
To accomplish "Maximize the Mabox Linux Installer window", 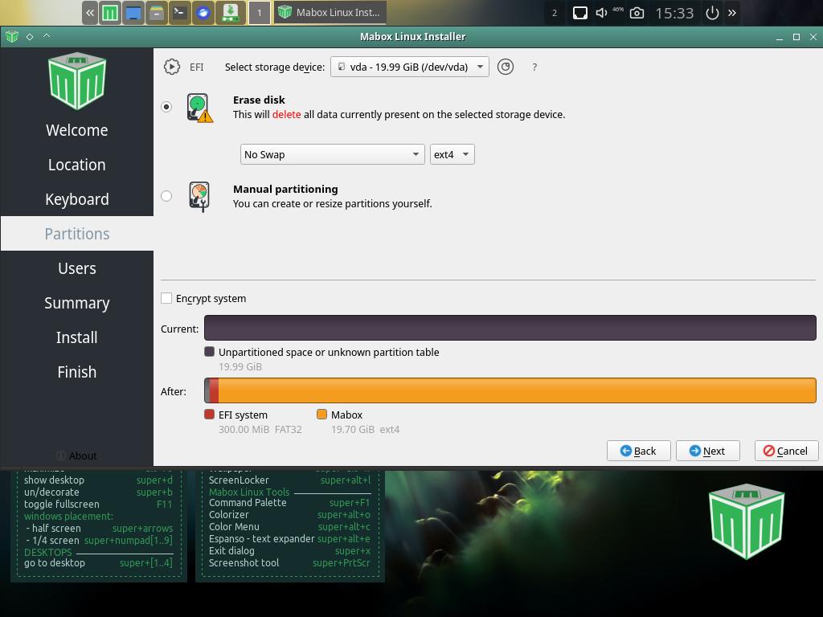I will [x=796, y=37].
